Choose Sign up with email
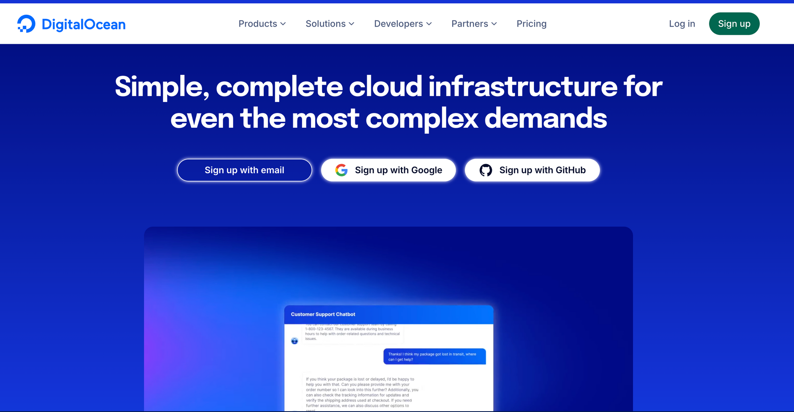The width and height of the screenshot is (794, 412). point(245,170)
